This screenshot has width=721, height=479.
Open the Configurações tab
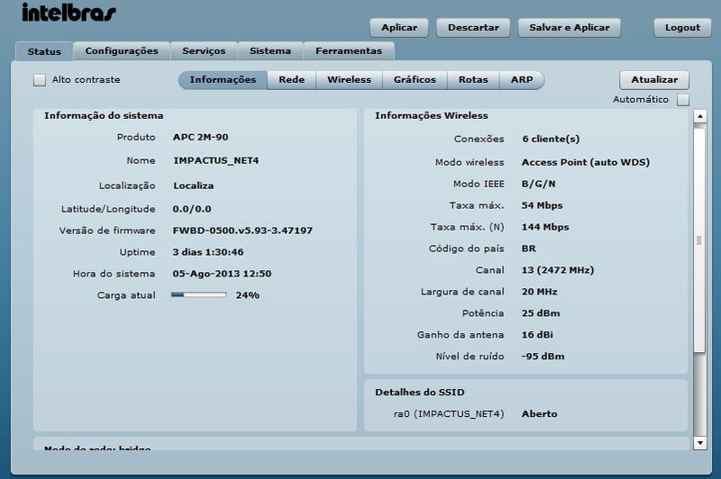tap(122, 51)
